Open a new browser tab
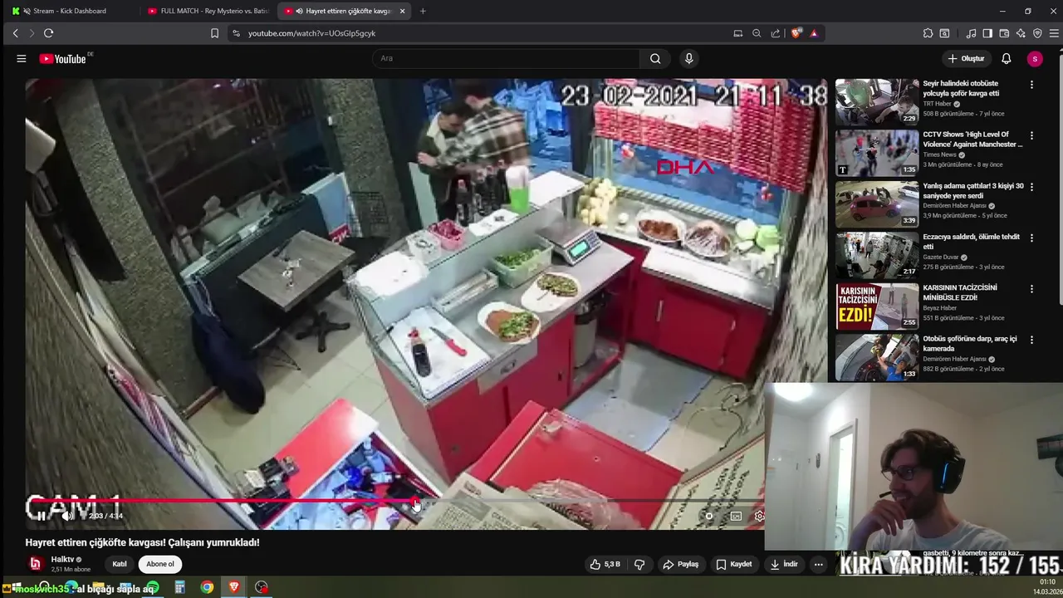Screen dimensions: 1063x598 (423, 11)
